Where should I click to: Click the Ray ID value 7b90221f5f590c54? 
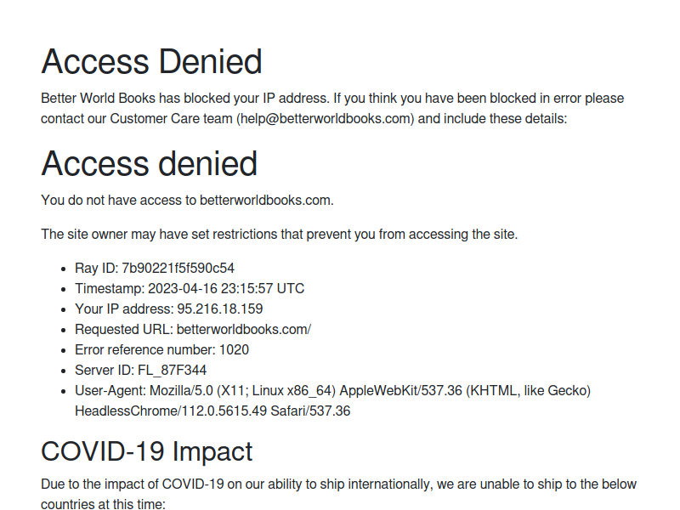point(178,268)
